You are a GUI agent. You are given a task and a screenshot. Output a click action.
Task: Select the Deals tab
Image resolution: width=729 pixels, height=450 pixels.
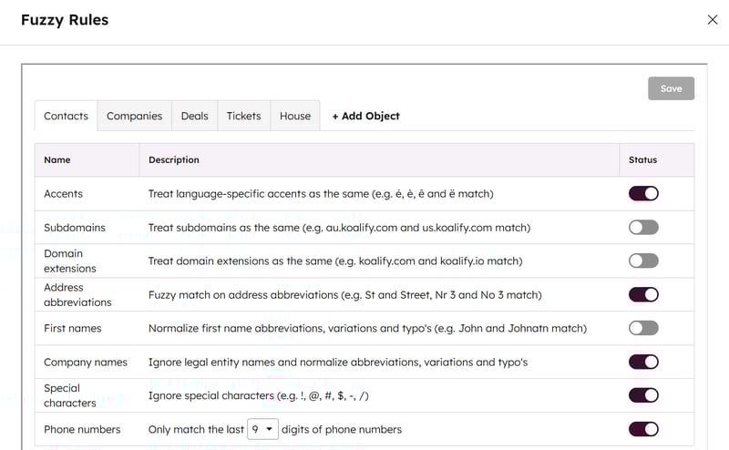(194, 116)
